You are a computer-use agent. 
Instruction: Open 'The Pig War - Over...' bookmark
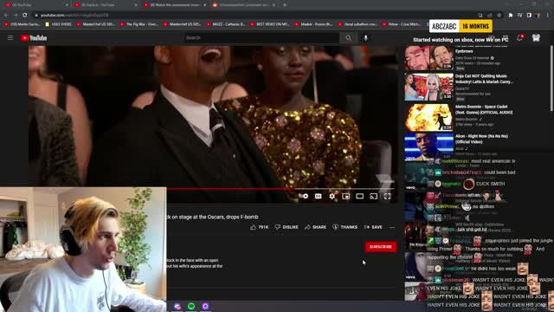click(x=139, y=24)
